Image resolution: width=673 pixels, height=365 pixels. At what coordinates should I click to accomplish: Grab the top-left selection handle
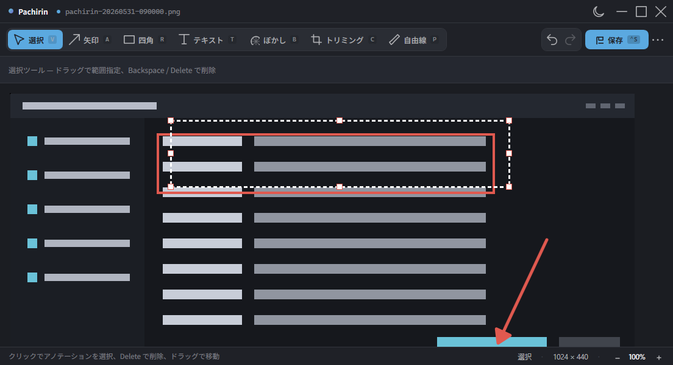(171, 120)
